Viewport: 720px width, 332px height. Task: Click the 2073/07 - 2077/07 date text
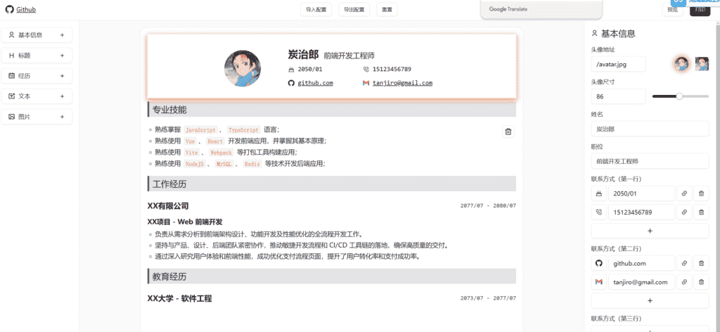[x=488, y=298]
